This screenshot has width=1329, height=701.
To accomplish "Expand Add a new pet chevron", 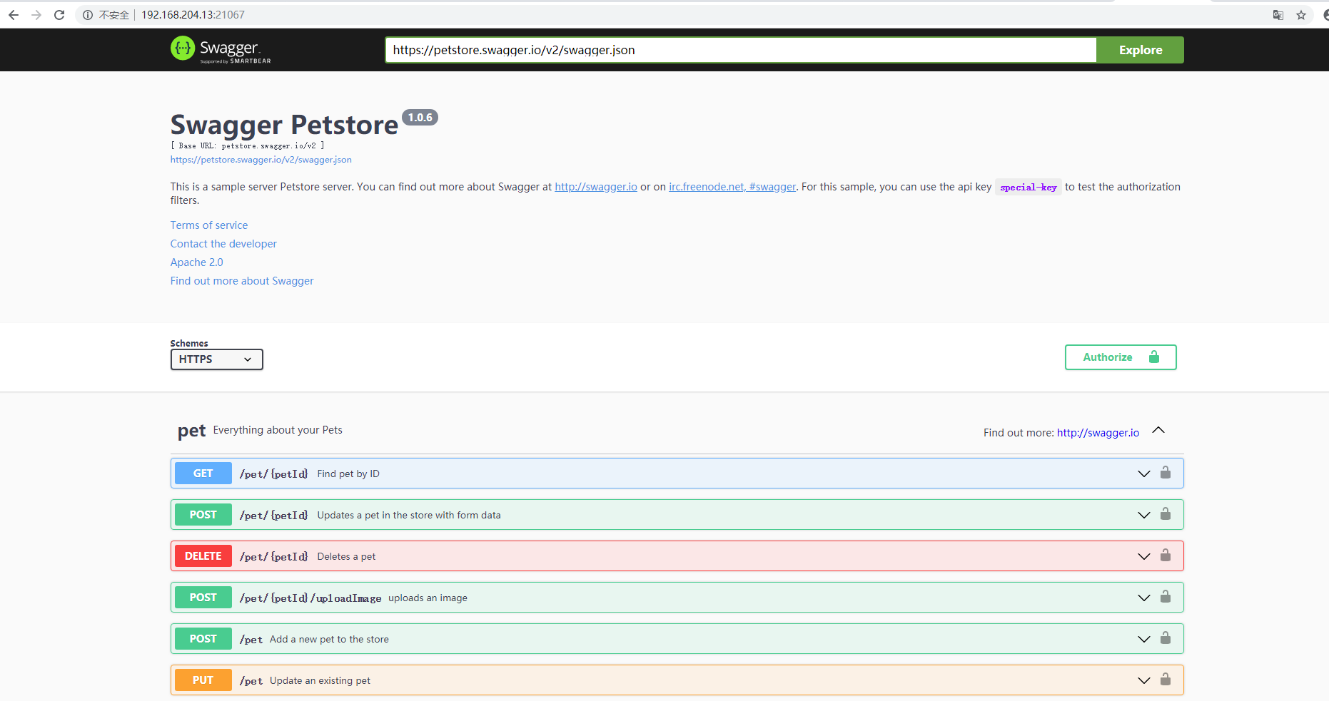I will click(1144, 639).
